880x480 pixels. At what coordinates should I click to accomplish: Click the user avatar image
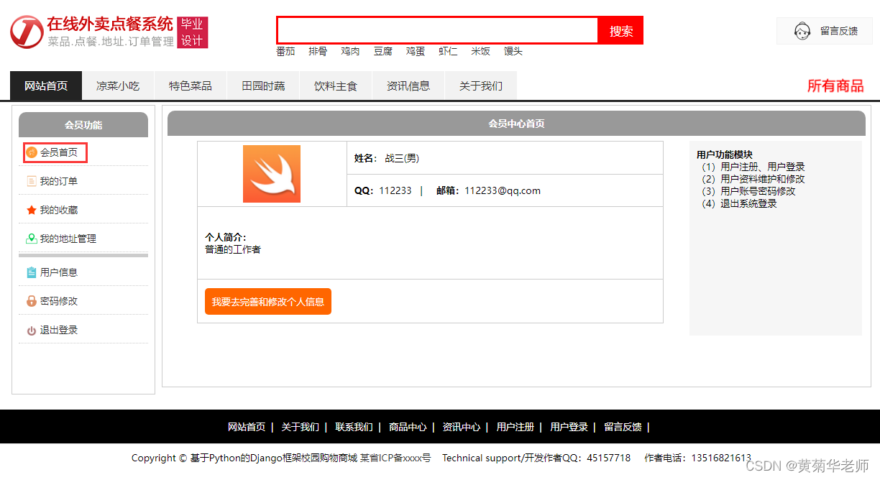click(272, 174)
